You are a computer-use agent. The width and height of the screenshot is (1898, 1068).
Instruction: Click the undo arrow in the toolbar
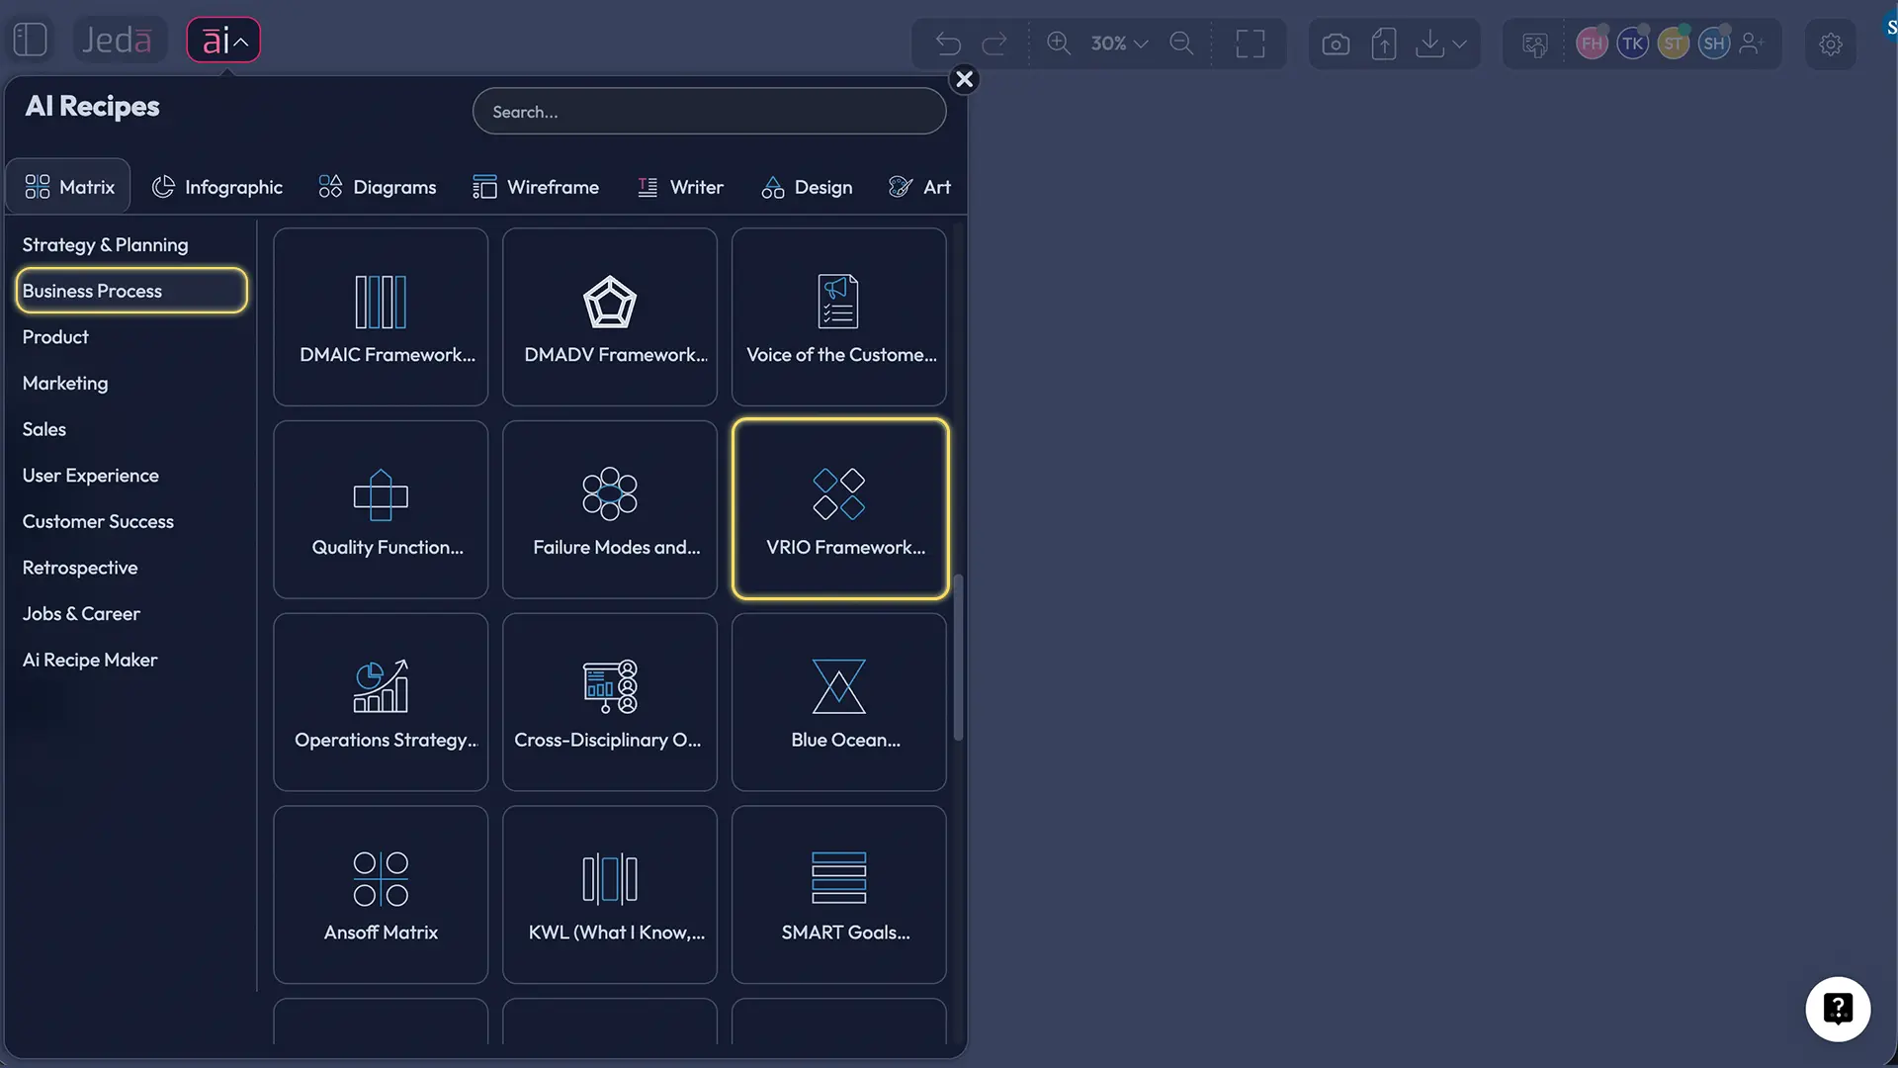(947, 44)
